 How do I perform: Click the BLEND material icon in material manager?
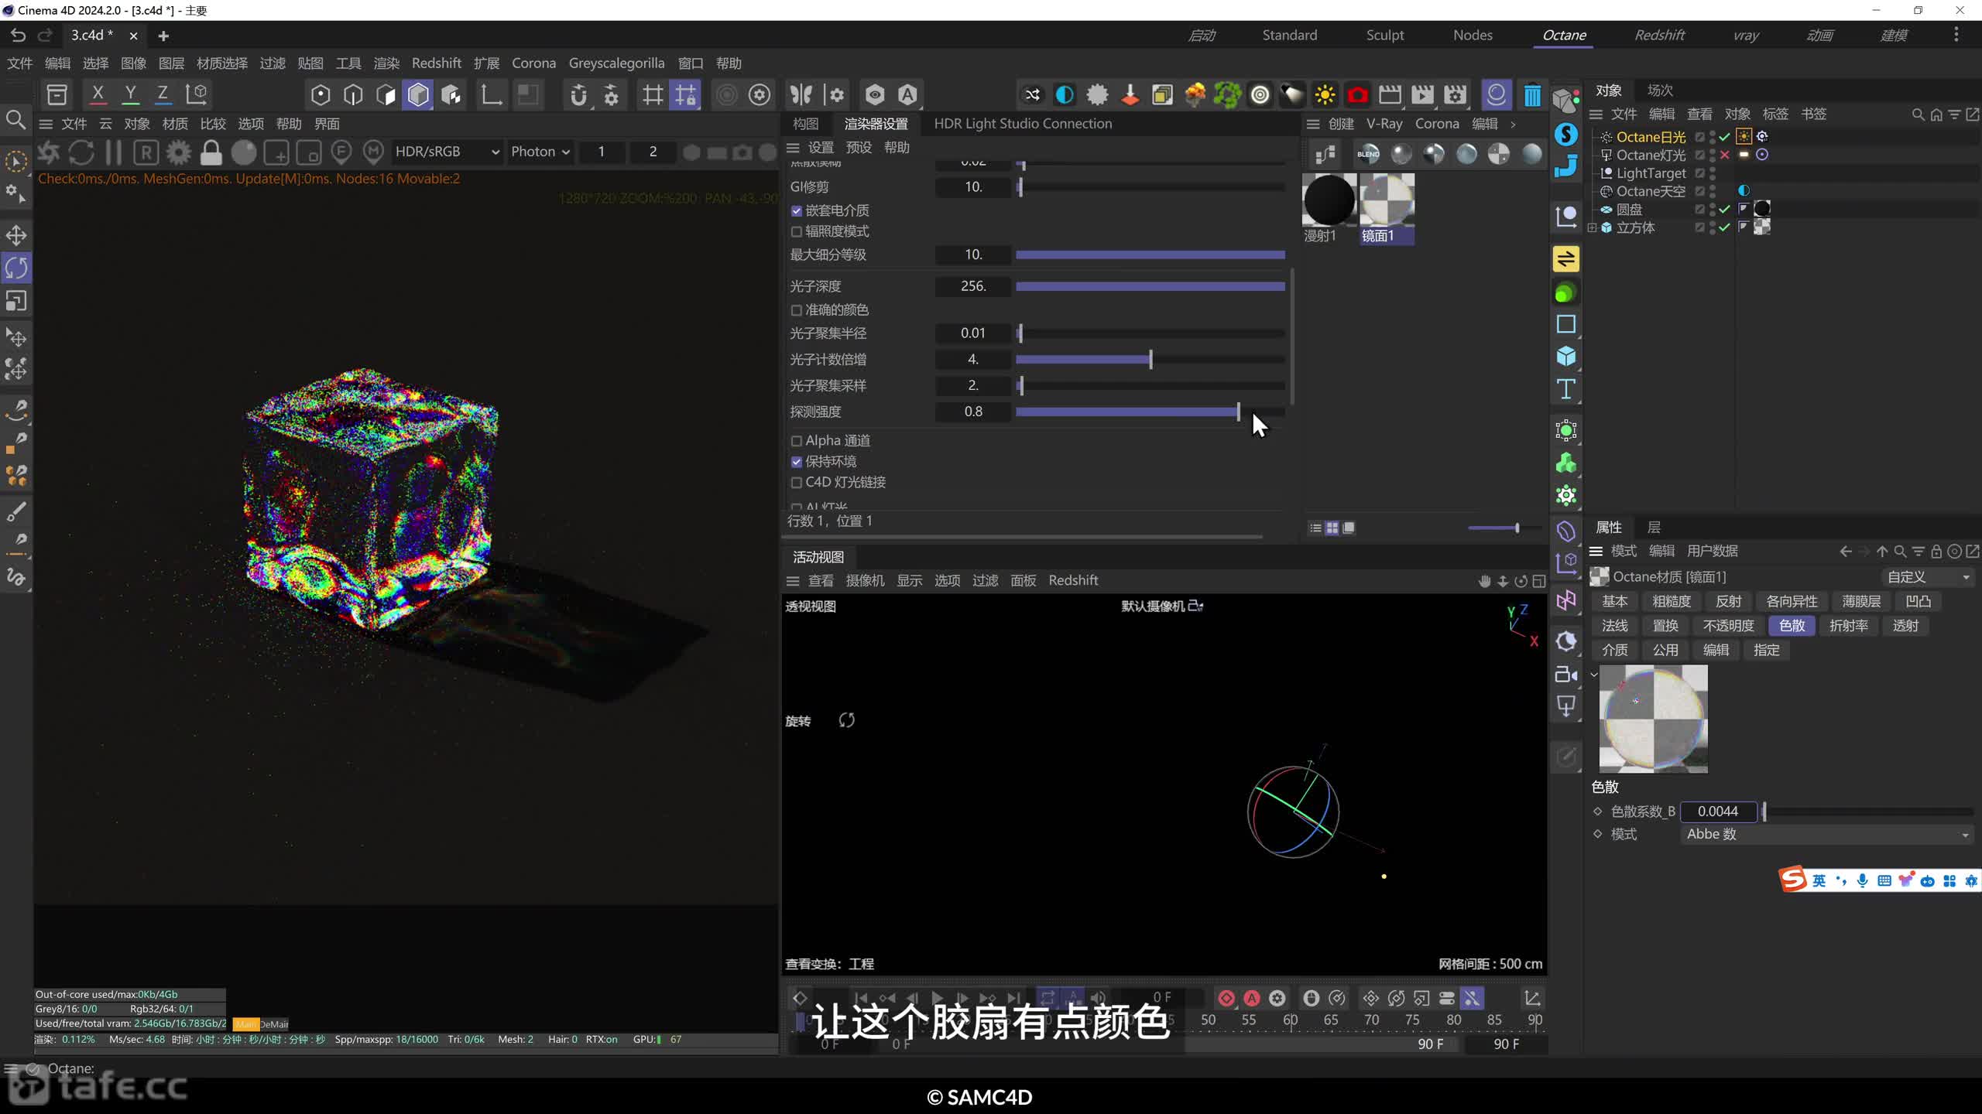point(1368,154)
